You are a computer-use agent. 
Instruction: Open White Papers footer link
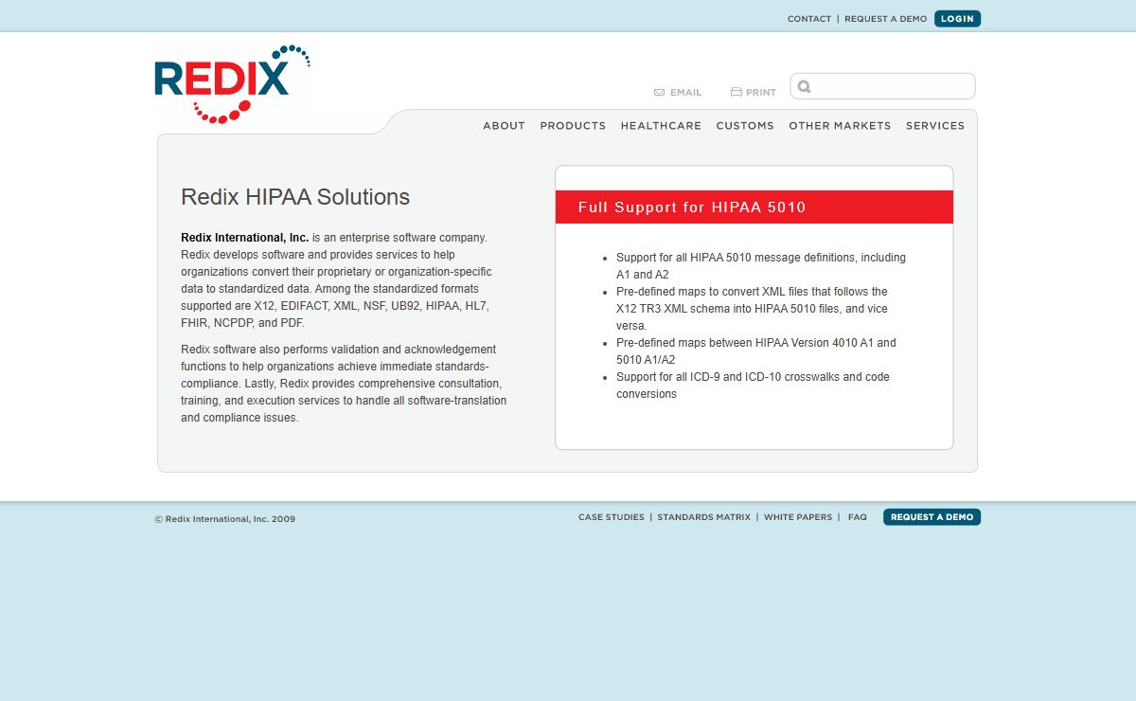pyautogui.click(x=798, y=517)
